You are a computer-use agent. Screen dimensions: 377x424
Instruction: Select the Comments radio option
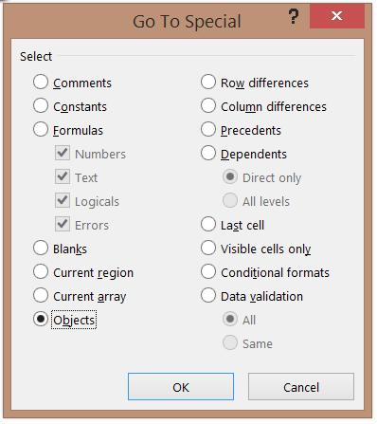pos(41,83)
